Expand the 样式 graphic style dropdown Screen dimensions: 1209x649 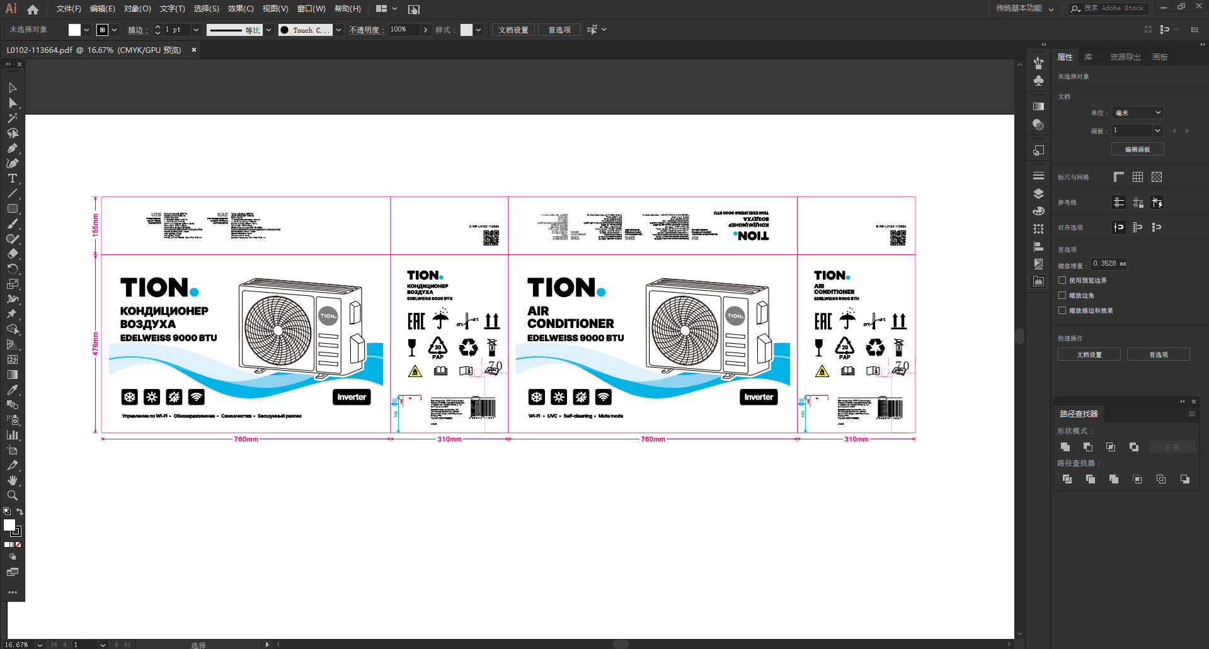coord(479,30)
